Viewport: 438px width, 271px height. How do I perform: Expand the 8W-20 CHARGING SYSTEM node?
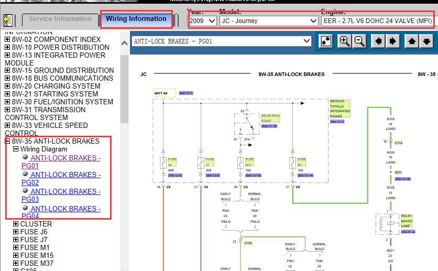(x=7, y=86)
